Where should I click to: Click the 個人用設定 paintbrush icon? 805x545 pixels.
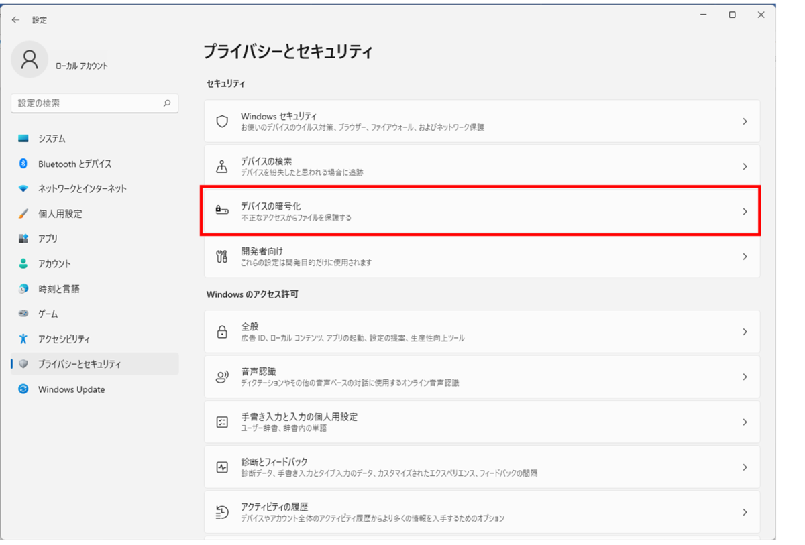[23, 214]
